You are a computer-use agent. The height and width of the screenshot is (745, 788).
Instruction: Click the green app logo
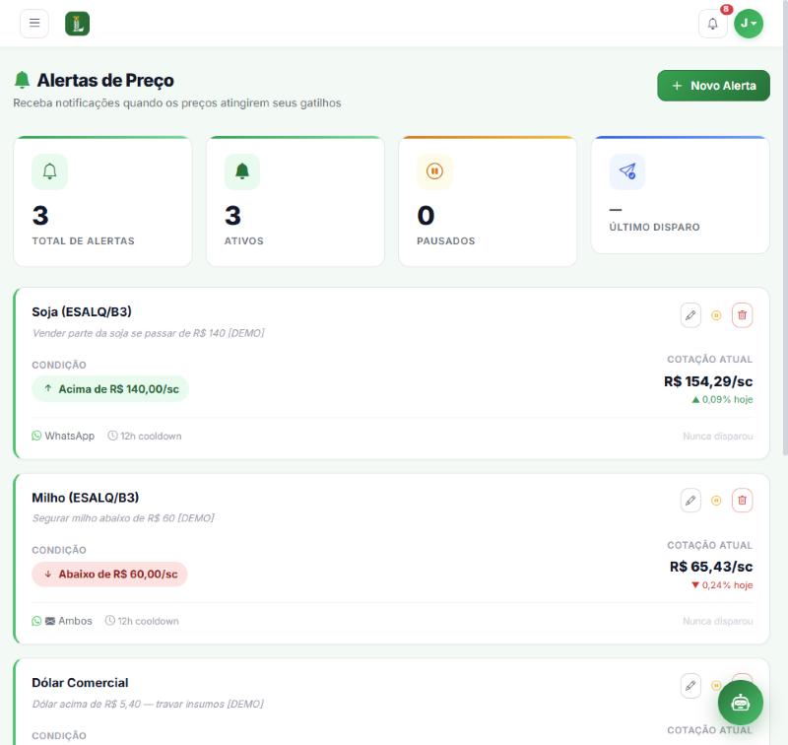(78, 24)
